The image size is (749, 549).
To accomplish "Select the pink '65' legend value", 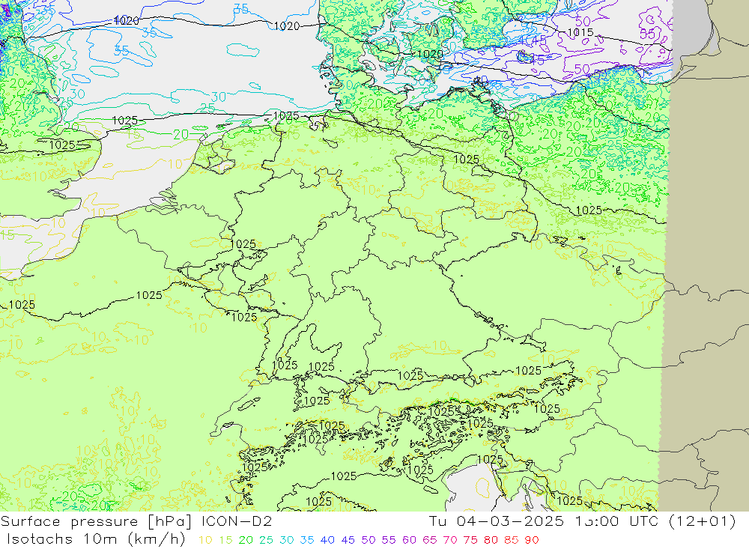I will 430,540.
